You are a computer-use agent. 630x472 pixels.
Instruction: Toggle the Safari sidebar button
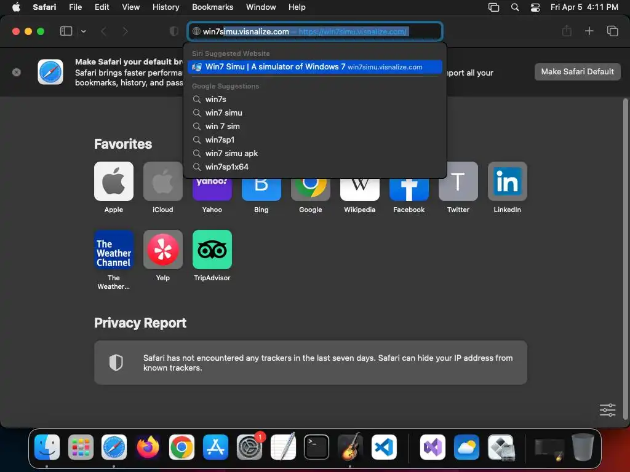[66, 31]
